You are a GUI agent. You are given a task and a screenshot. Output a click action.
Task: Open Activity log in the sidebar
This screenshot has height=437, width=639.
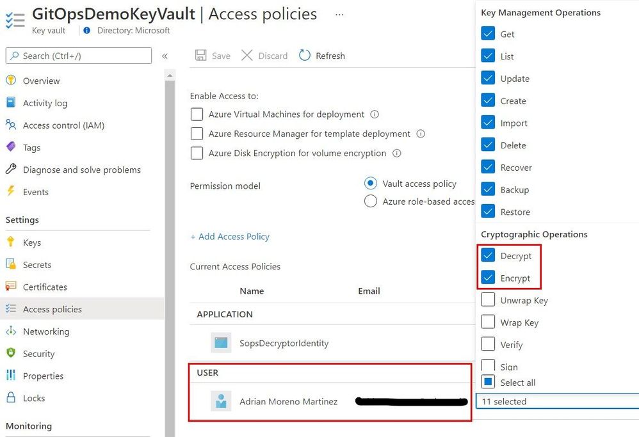click(x=45, y=104)
